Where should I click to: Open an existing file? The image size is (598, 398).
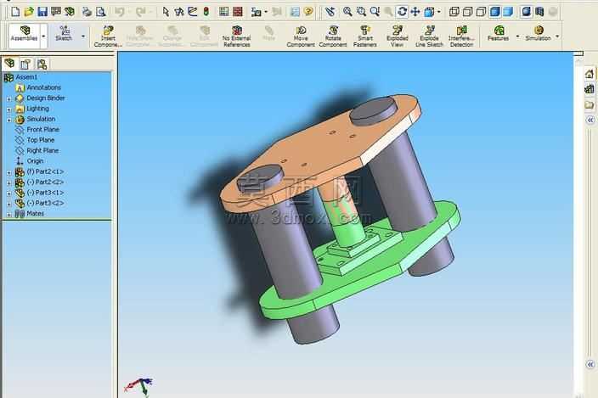pos(29,12)
